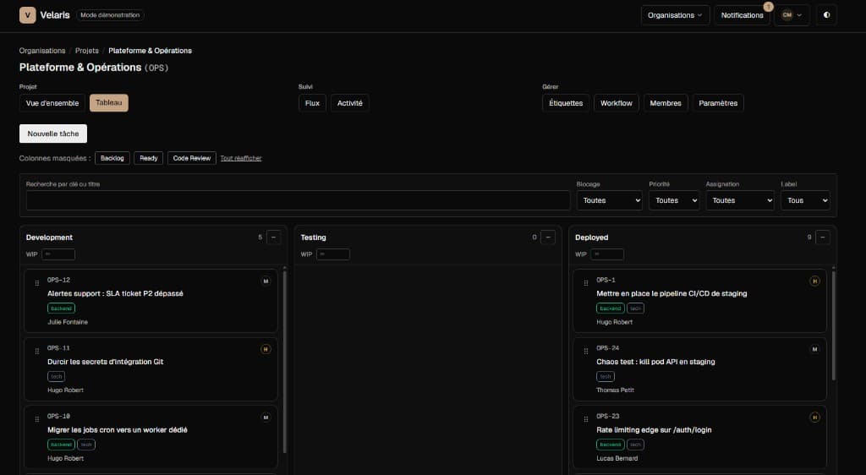Open Notifications panel
The width and height of the screenshot is (866, 475).
[x=742, y=15]
